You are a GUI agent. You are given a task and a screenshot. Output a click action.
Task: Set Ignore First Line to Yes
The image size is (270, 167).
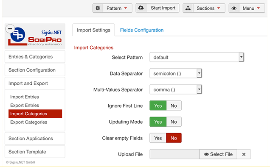(158, 106)
